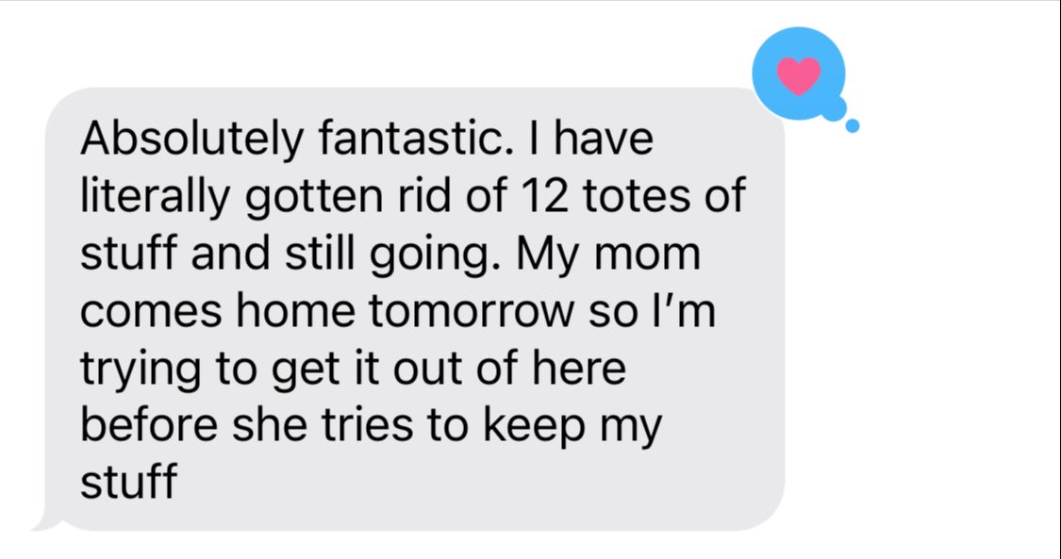Click the word "literally" in the message

pyautogui.click(x=154, y=198)
